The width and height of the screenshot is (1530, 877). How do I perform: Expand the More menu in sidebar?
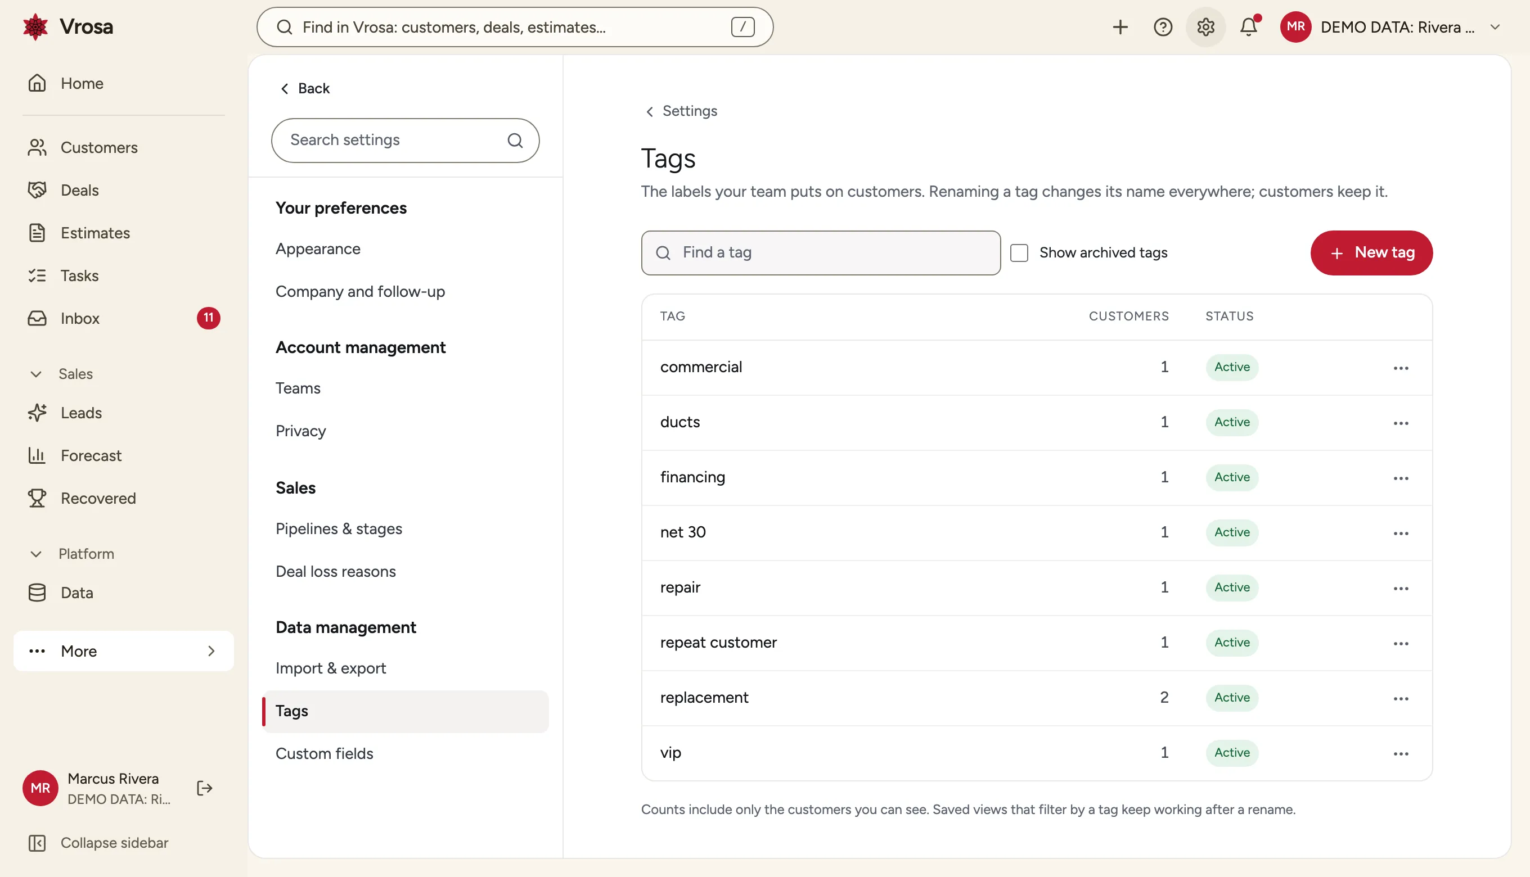[x=124, y=651]
